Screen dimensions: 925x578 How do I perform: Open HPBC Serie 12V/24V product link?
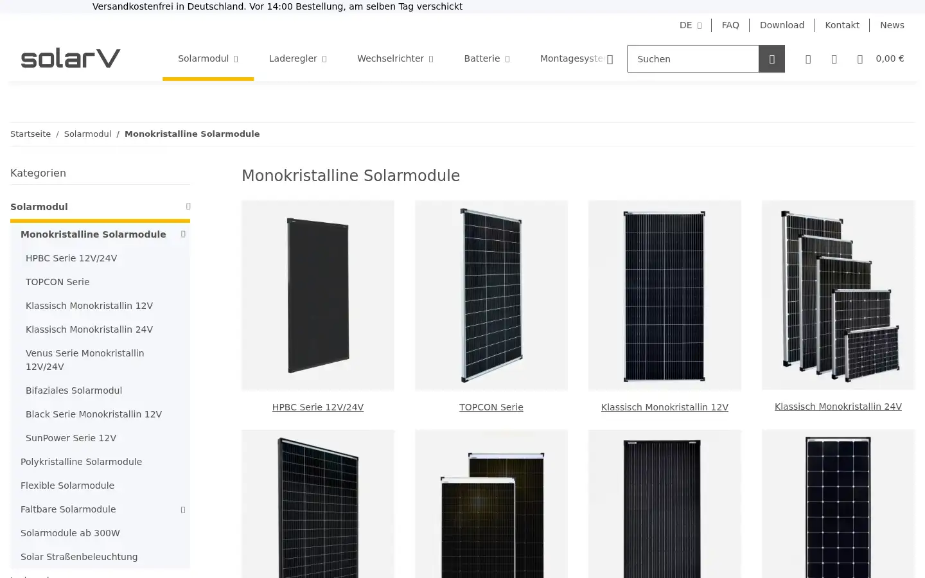coord(318,407)
